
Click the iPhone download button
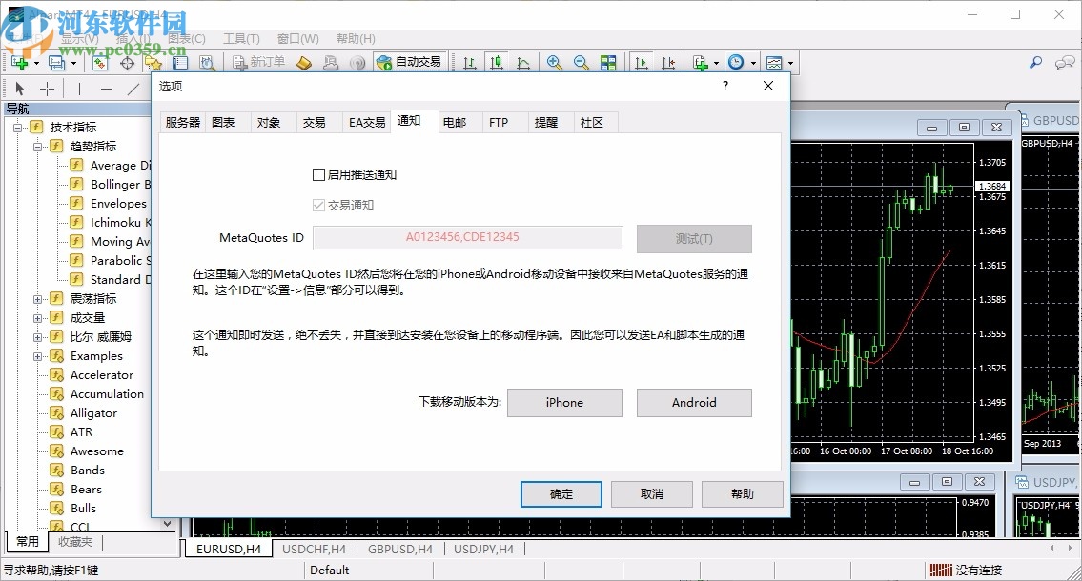(x=564, y=403)
